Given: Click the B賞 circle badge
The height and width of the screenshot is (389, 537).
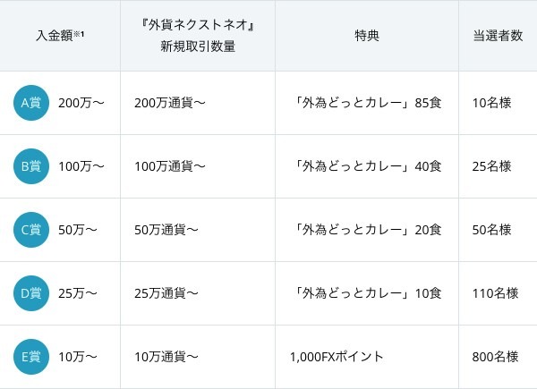Looking at the screenshot, I should 31,166.
